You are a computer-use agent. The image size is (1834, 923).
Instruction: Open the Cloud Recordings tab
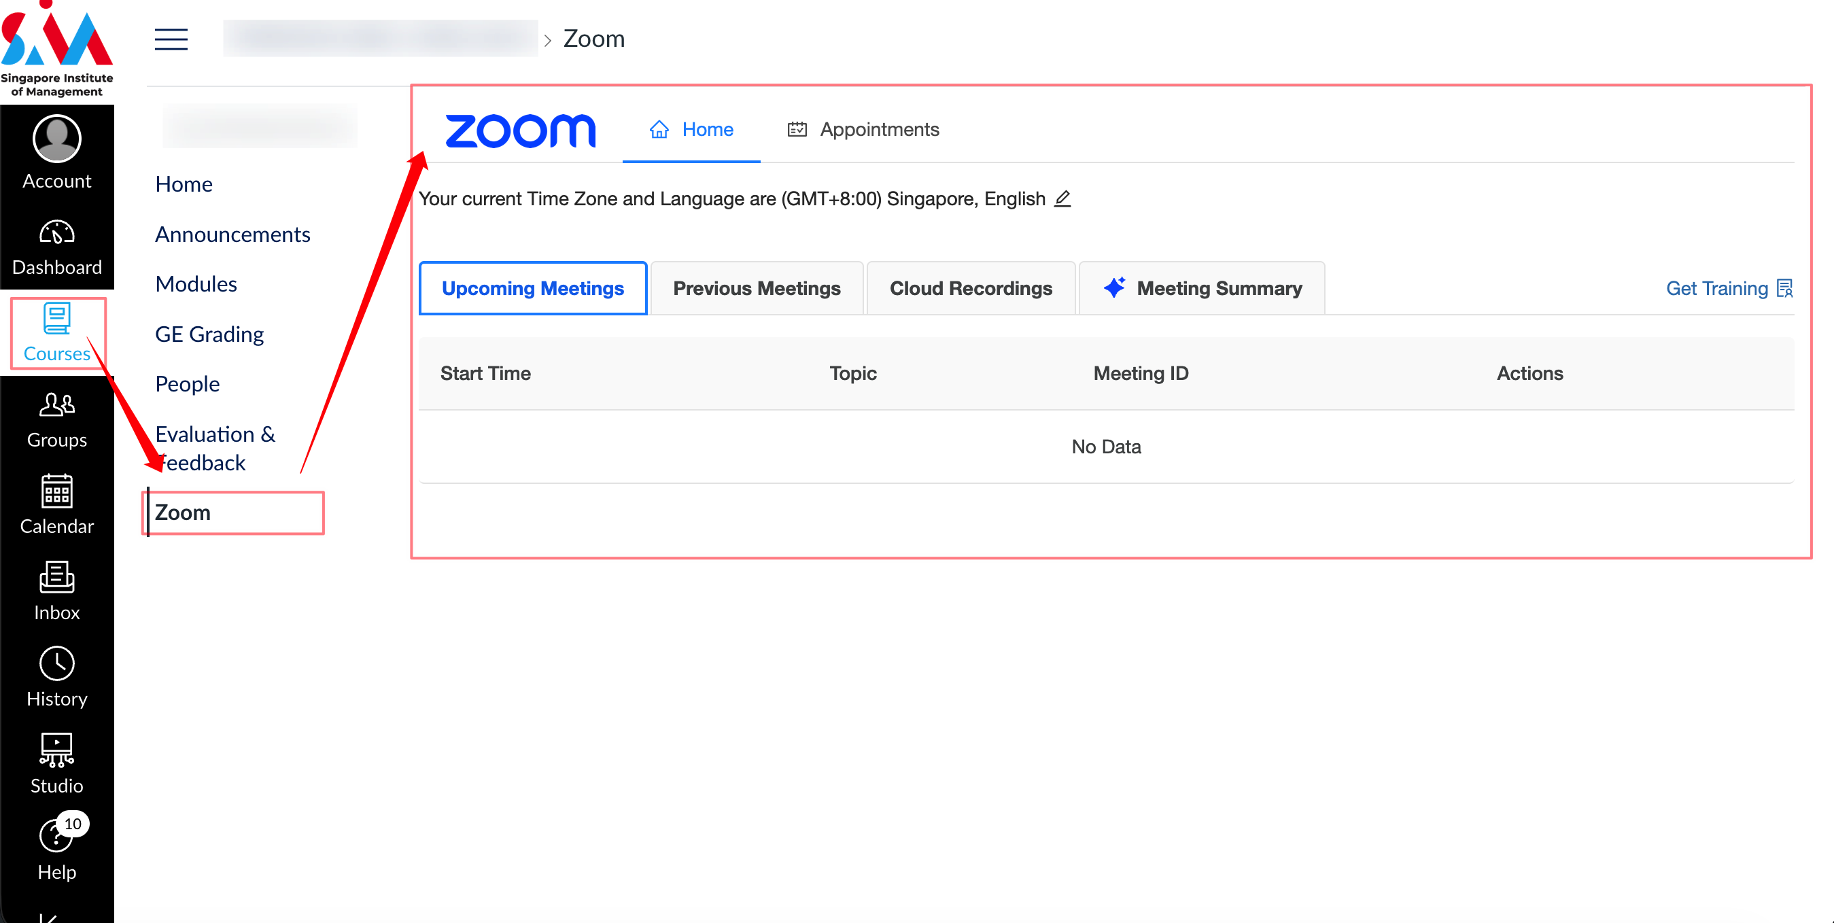pos(971,288)
